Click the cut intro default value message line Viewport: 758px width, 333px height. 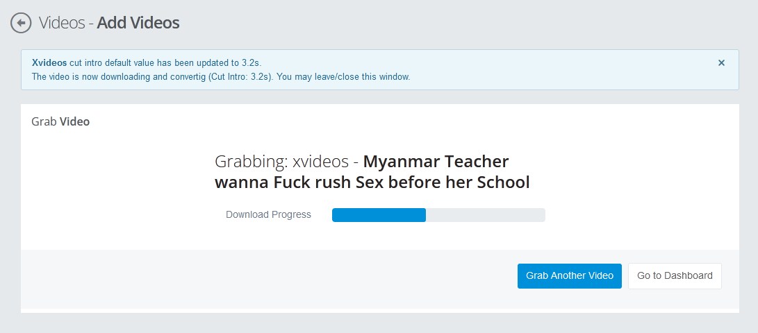(x=147, y=62)
